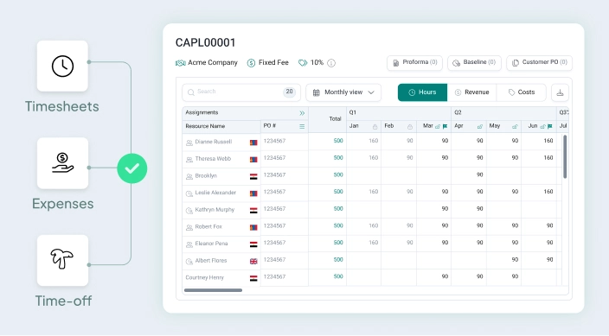Select the Leslie Alexander row name
The height and width of the screenshot is (336, 609).
click(215, 193)
